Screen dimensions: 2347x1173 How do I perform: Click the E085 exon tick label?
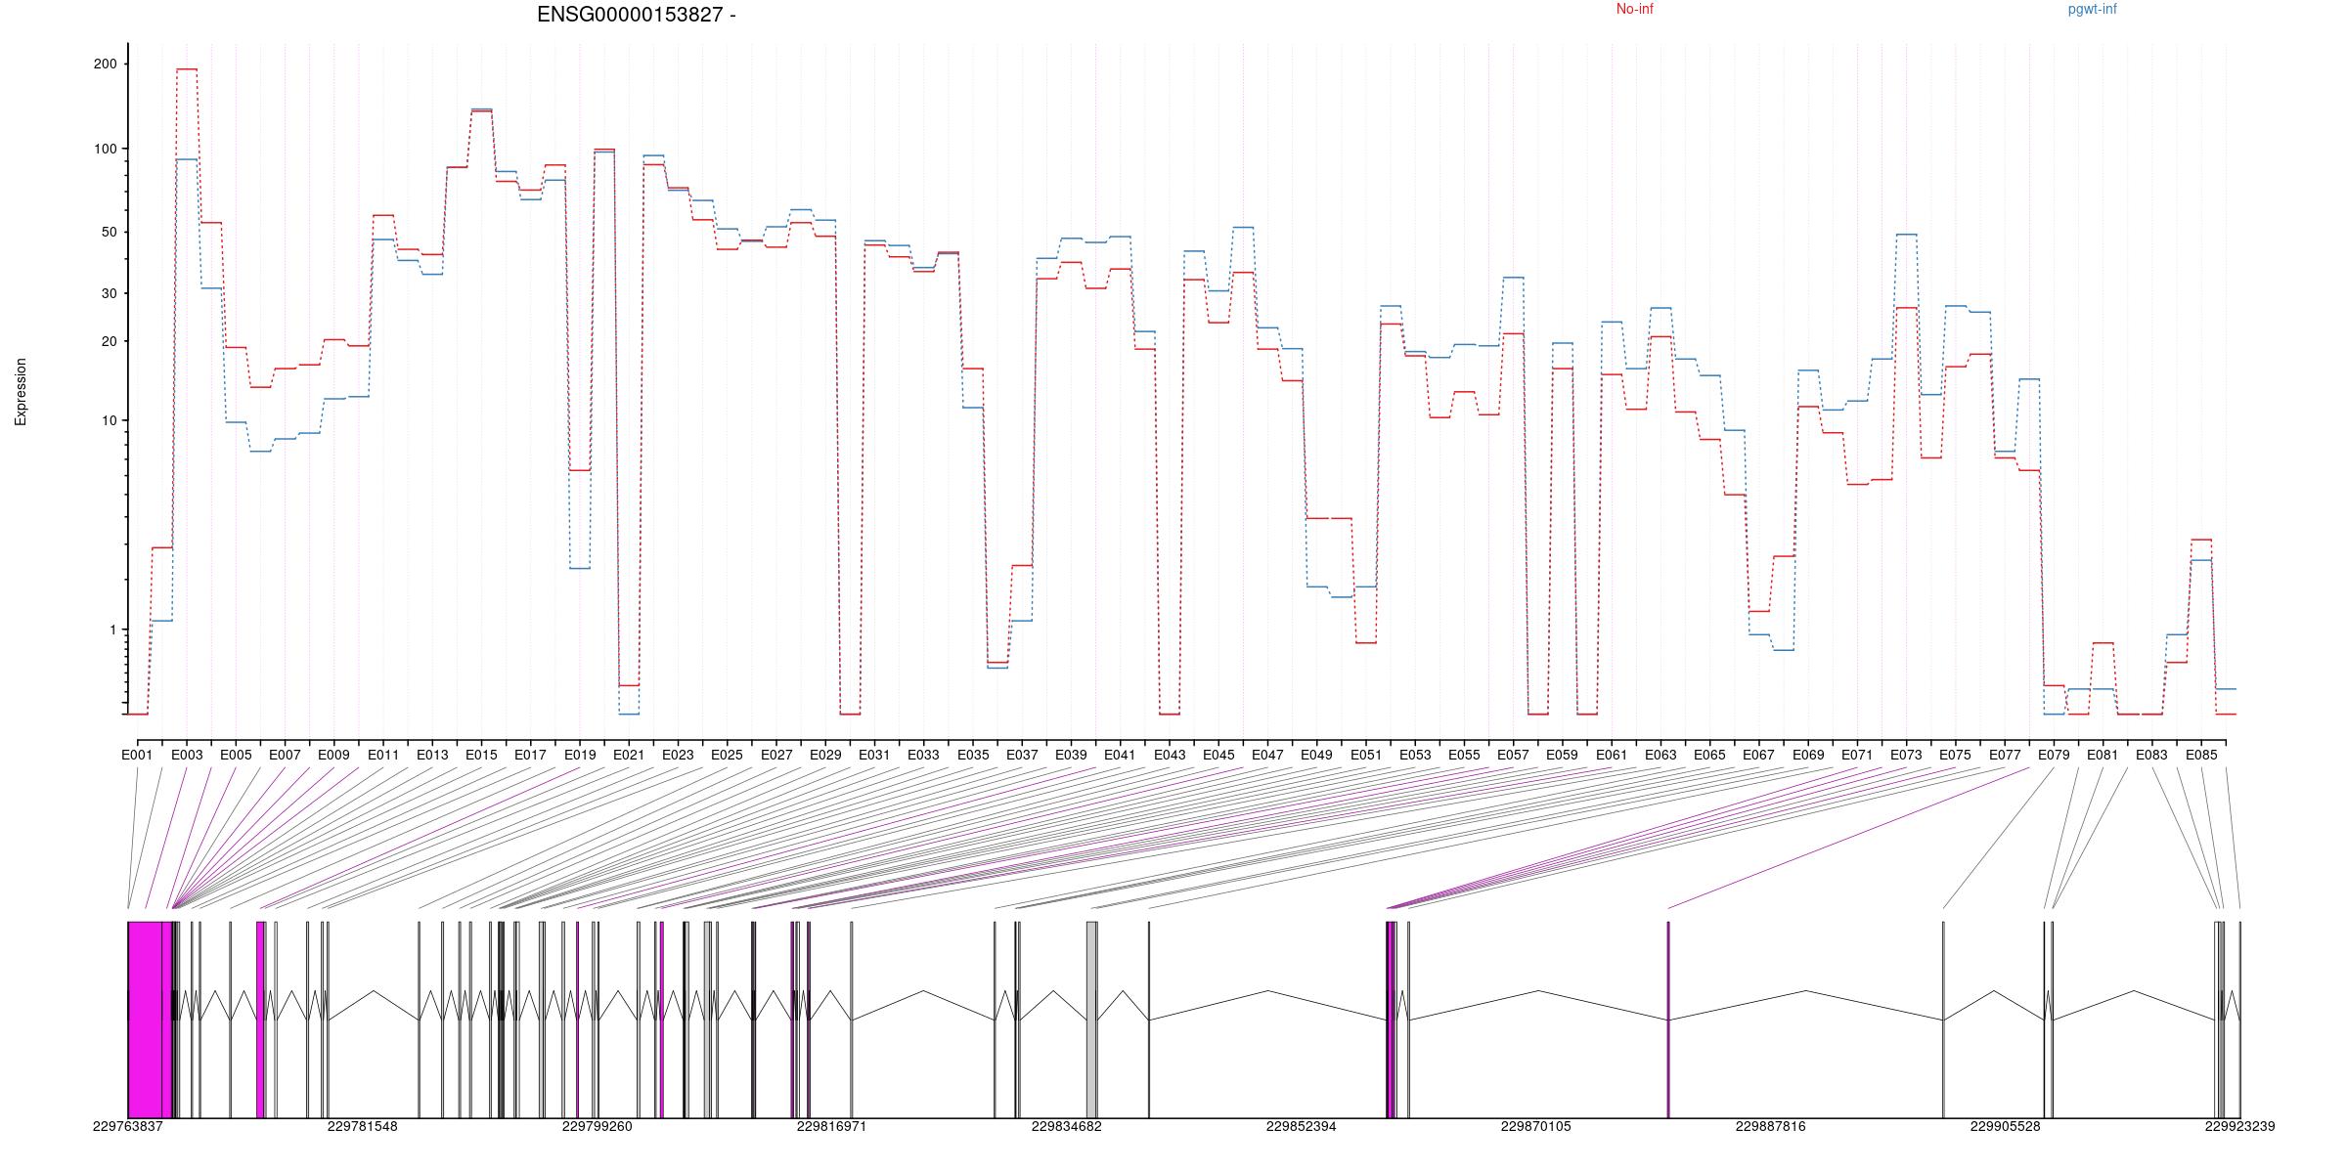coord(2201,755)
